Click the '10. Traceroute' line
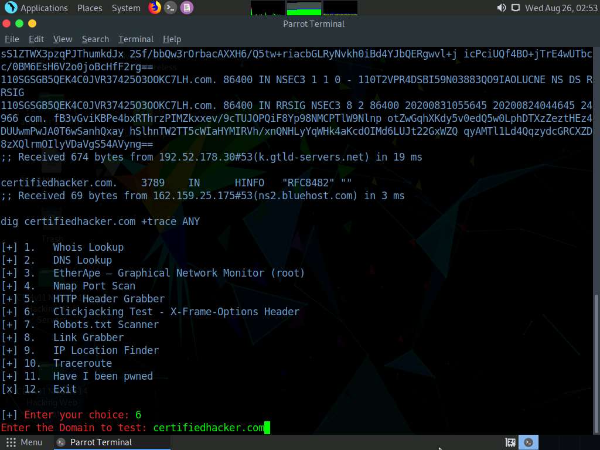Image resolution: width=600 pixels, height=450 pixels. point(57,363)
